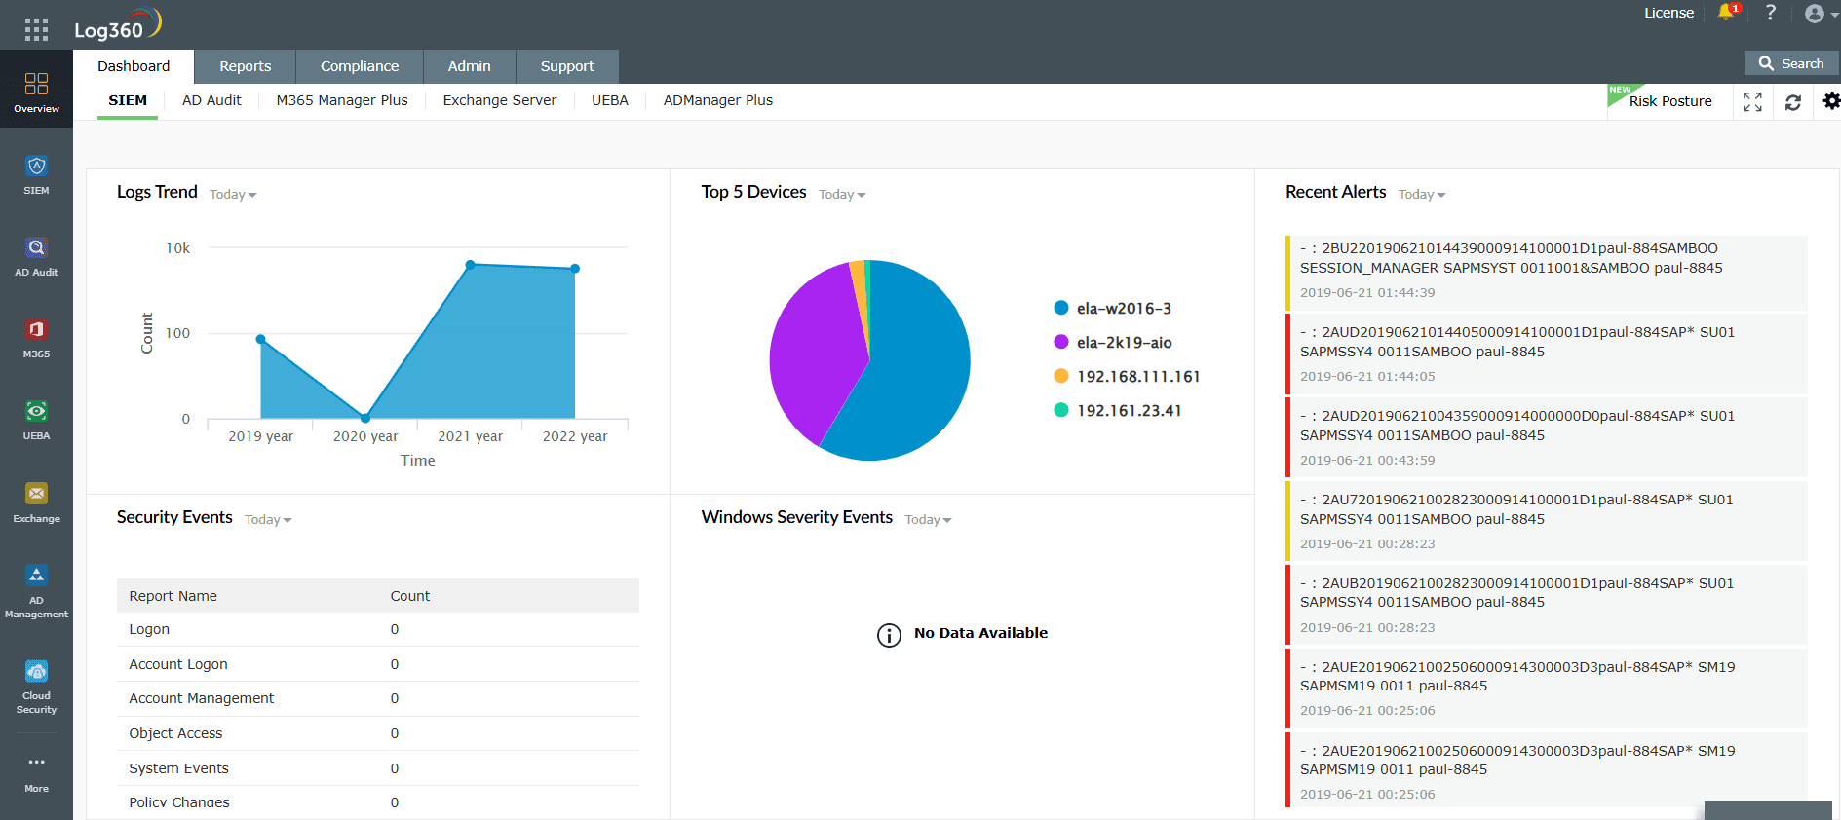Open AD Audit from the left sidebar

pyautogui.click(x=36, y=257)
